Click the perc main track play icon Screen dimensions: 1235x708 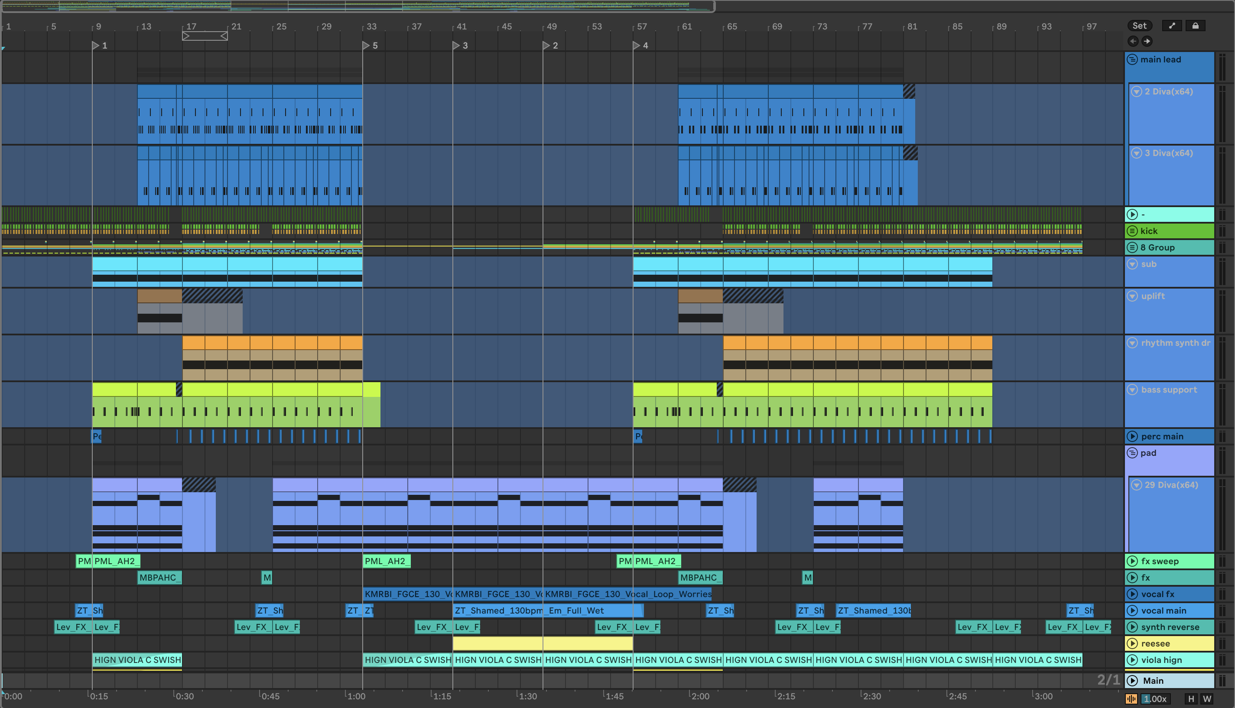click(1132, 436)
